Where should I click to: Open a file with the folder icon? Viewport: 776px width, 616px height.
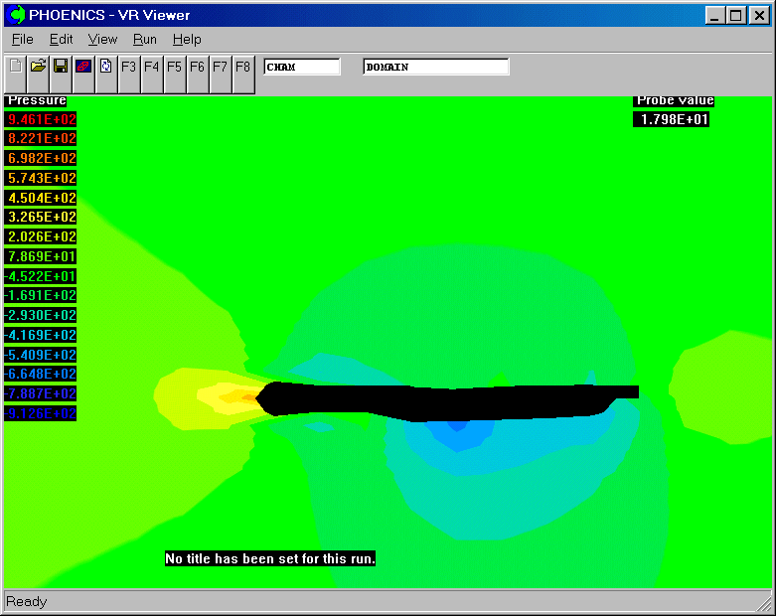[x=38, y=68]
